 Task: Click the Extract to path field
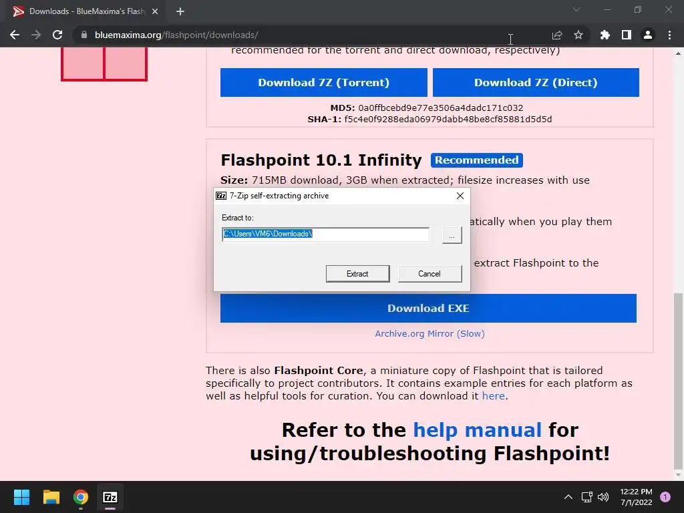[325, 234]
